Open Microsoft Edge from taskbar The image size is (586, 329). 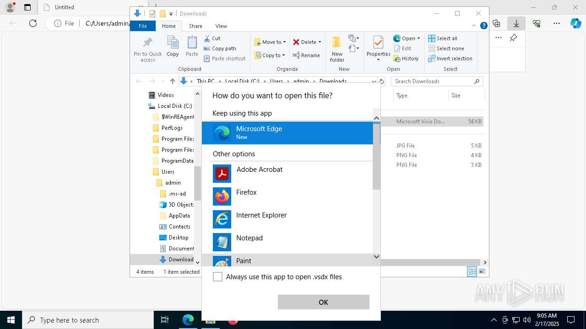(x=188, y=320)
